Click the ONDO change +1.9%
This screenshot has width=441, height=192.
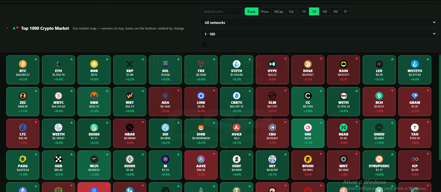(x=379, y=143)
